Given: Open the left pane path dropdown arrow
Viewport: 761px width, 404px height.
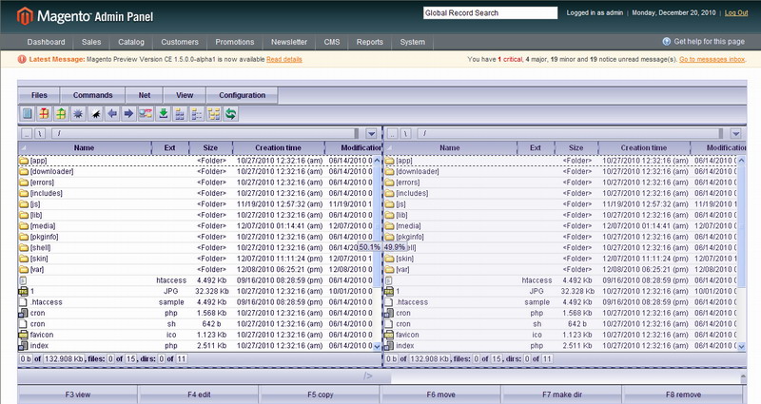Looking at the screenshot, I should tap(371, 133).
